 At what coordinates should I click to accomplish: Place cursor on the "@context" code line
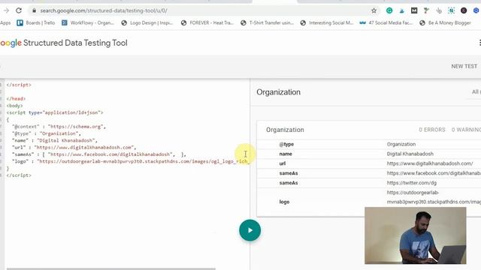(x=59, y=127)
